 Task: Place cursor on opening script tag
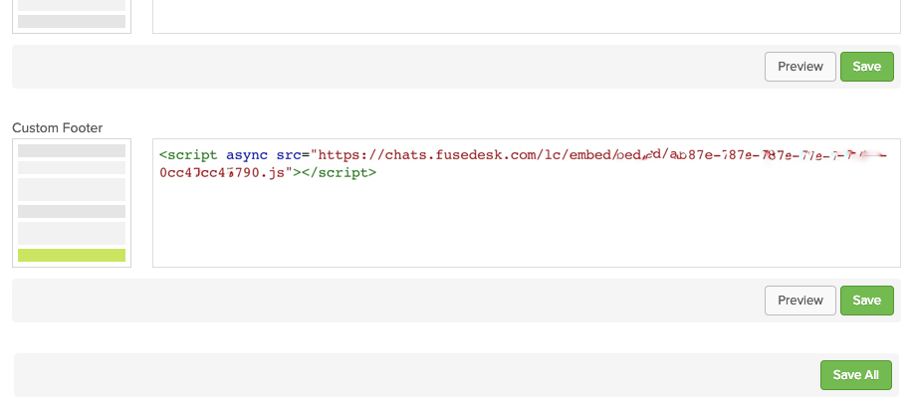[188, 155]
